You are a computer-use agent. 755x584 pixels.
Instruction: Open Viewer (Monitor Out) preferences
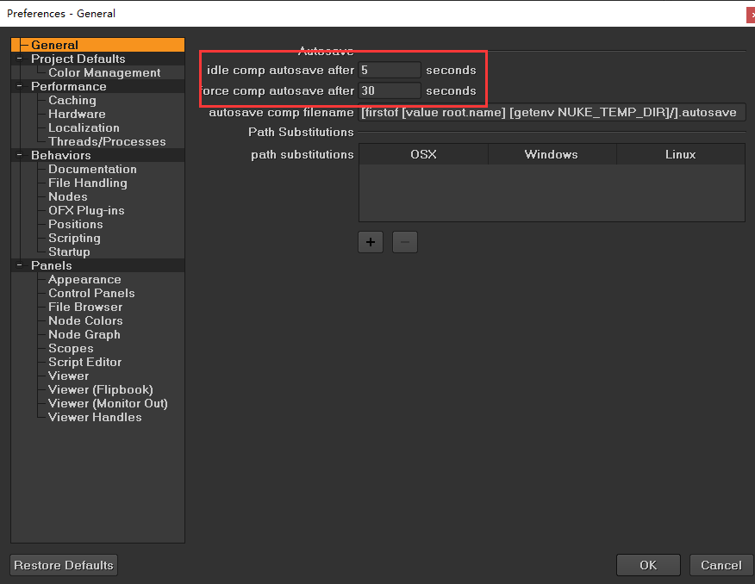click(108, 403)
